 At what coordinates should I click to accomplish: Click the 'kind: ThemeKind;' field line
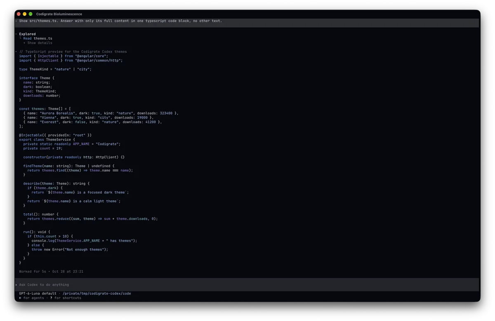(x=40, y=91)
